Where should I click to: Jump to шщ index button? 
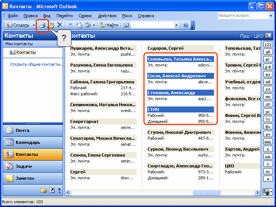pyautogui.click(x=268, y=142)
